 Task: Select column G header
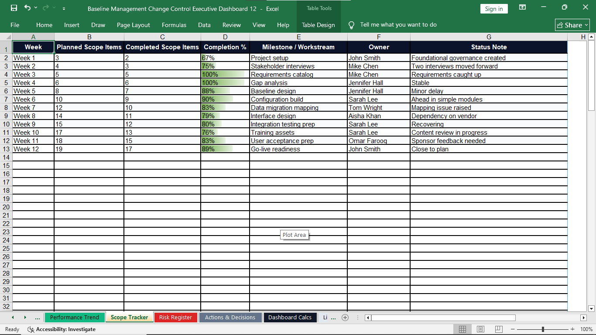[x=489, y=37]
